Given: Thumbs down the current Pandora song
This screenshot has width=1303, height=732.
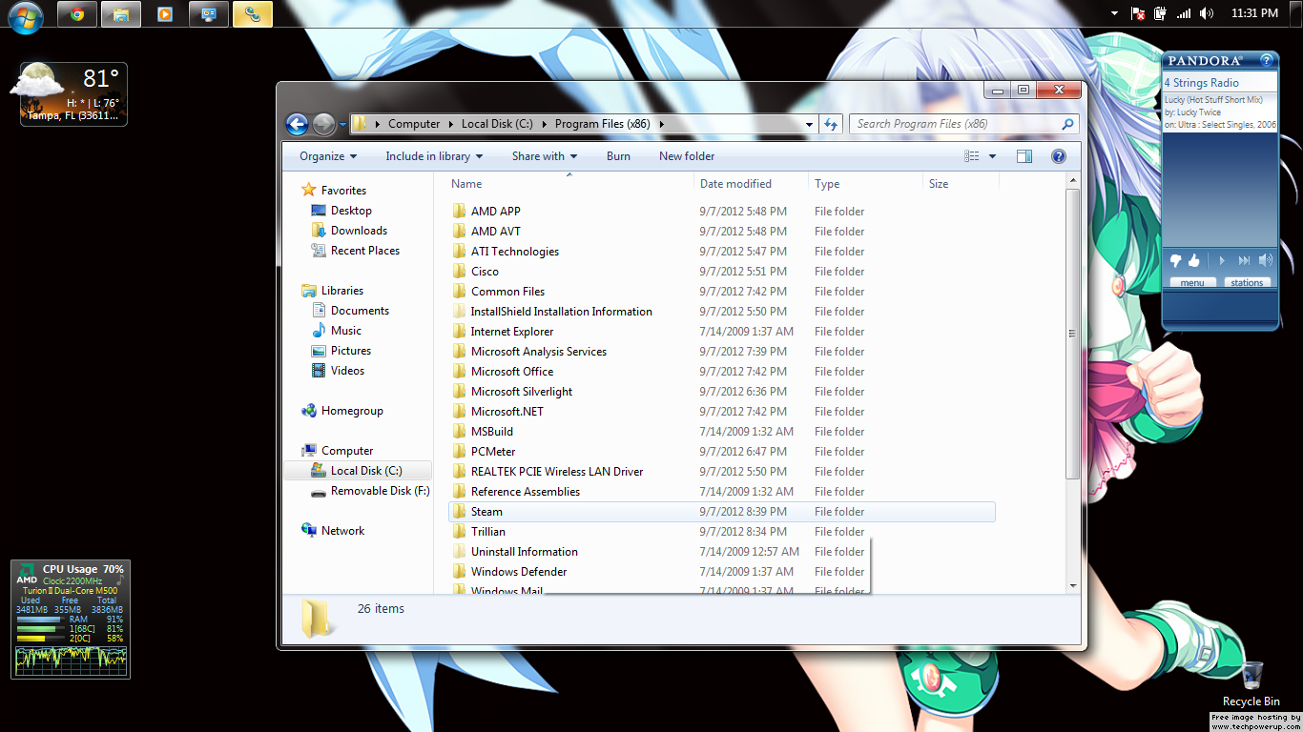Looking at the screenshot, I should [x=1176, y=260].
